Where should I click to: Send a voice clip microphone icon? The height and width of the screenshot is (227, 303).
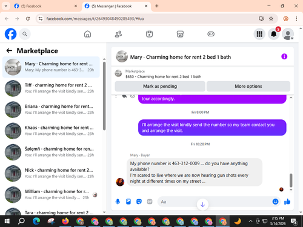pyautogui.click(x=118, y=202)
